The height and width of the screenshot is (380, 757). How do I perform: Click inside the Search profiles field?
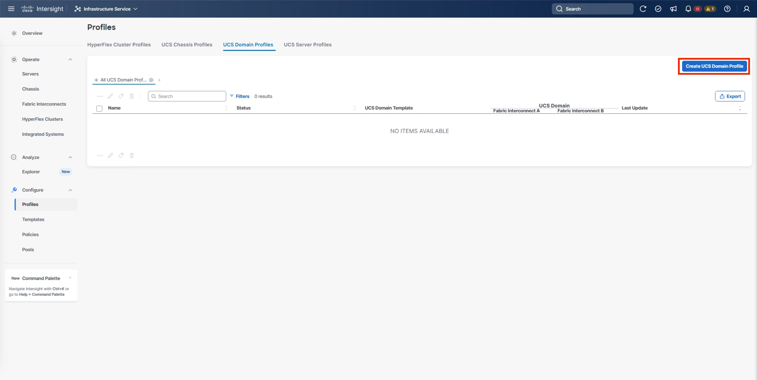[x=187, y=96]
